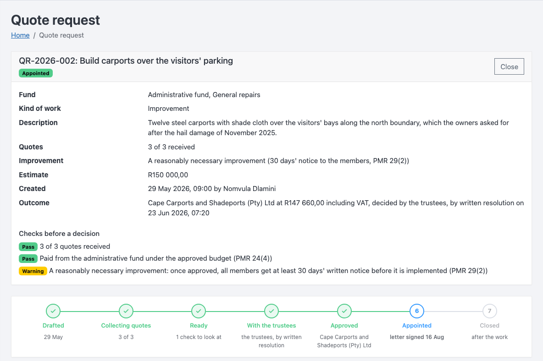This screenshot has width=543, height=361.
Task: Click the Kind of work value 'Improvement'
Action: click(168, 109)
